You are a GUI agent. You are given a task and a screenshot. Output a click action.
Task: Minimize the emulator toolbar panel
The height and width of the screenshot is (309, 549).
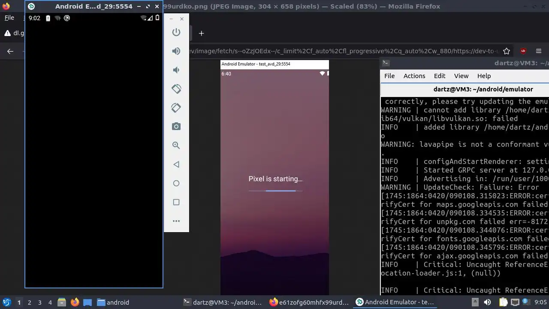pyautogui.click(x=171, y=19)
